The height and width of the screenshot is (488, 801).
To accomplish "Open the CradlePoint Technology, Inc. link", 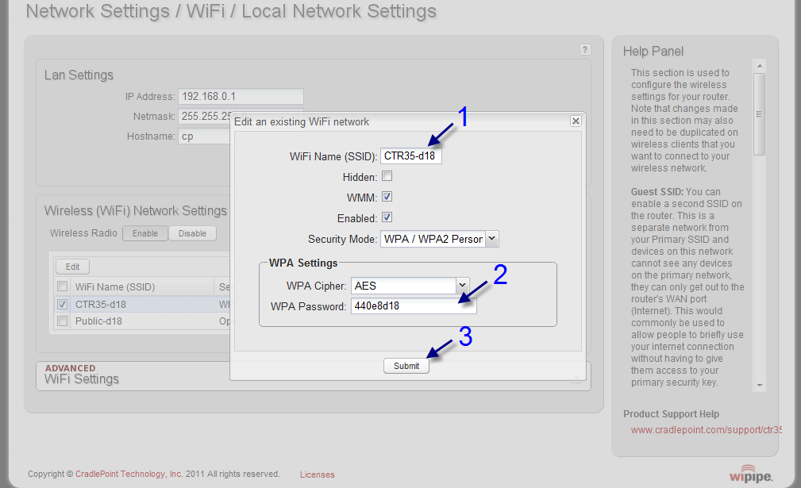I will [129, 475].
